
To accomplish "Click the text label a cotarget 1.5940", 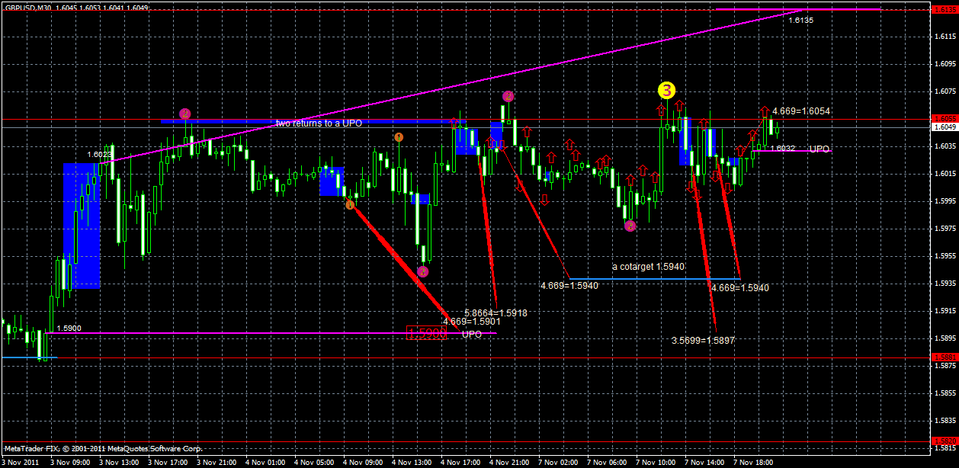I will [647, 268].
